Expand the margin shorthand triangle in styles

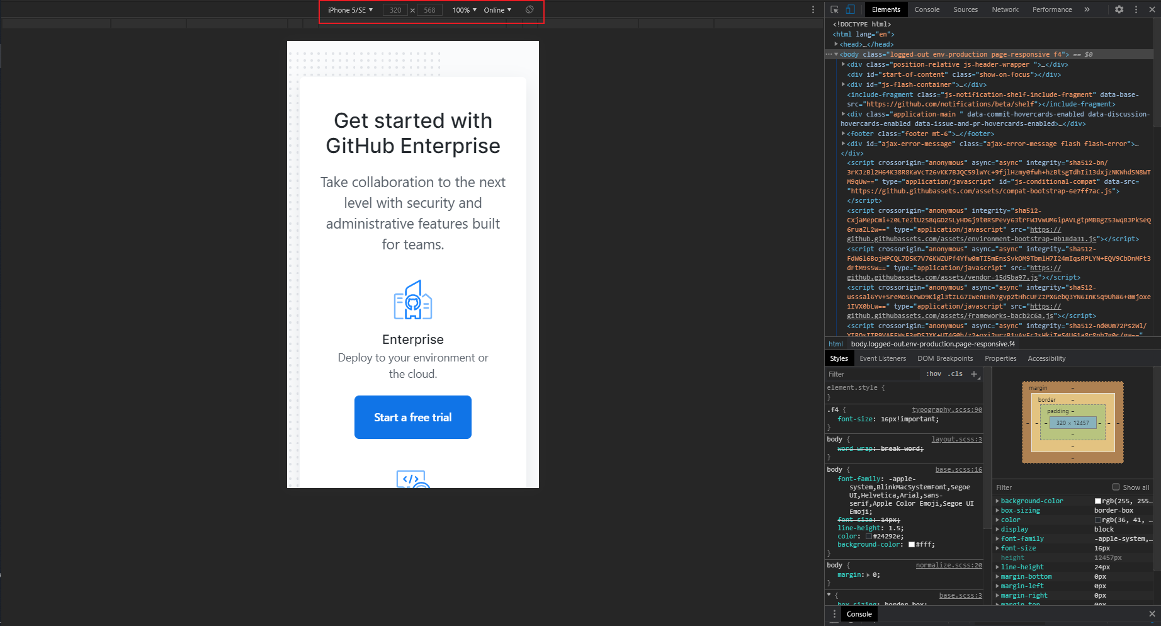(x=867, y=575)
